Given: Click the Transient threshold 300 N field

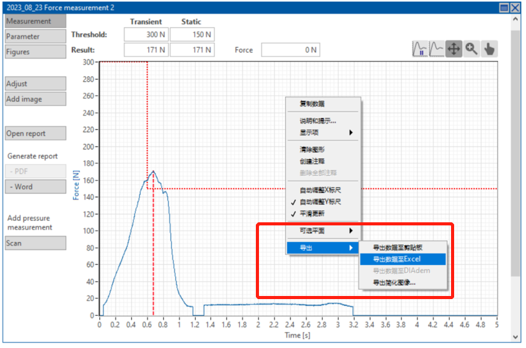Looking at the screenshot, I should [x=146, y=35].
